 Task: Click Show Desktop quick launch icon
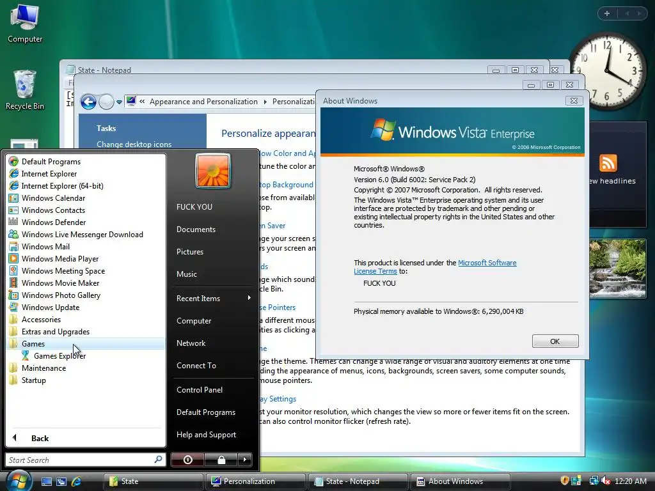(x=46, y=481)
